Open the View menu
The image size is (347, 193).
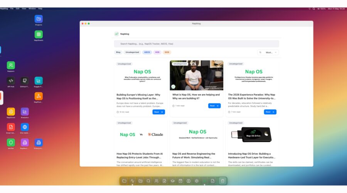[24, 8]
